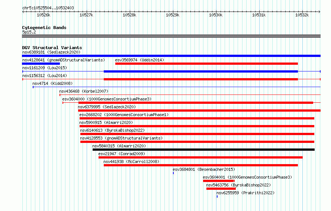
Task: Click the esv2668202 red variant bar
Action: [x=197, y=118]
